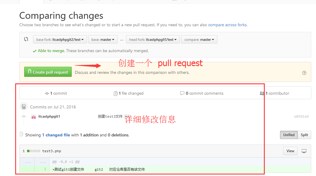
Task: Click the file icon beside Showing 1 changed file
Action: coord(21,134)
